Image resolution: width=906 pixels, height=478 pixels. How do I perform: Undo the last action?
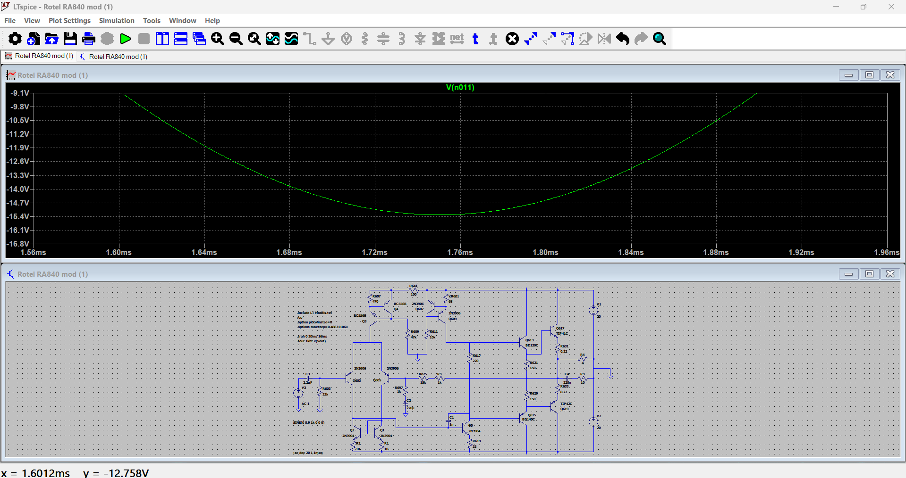622,39
